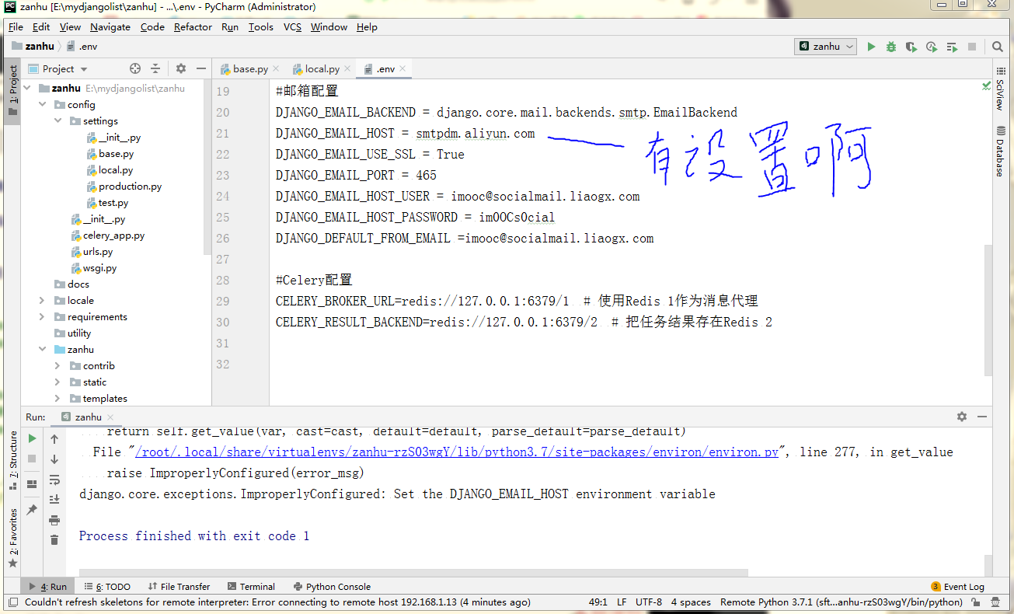Collapse all nodes in Project panel
1014x614 pixels.
pyautogui.click(x=155, y=68)
